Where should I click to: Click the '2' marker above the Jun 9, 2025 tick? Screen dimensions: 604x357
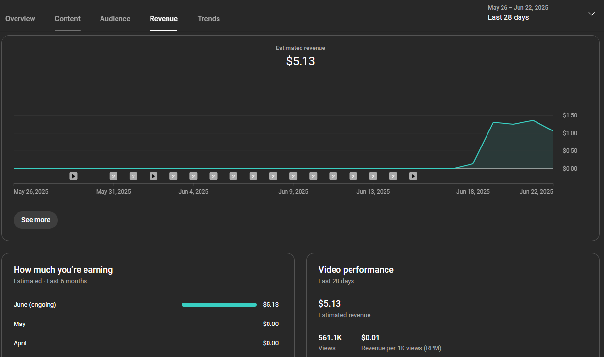293,176
